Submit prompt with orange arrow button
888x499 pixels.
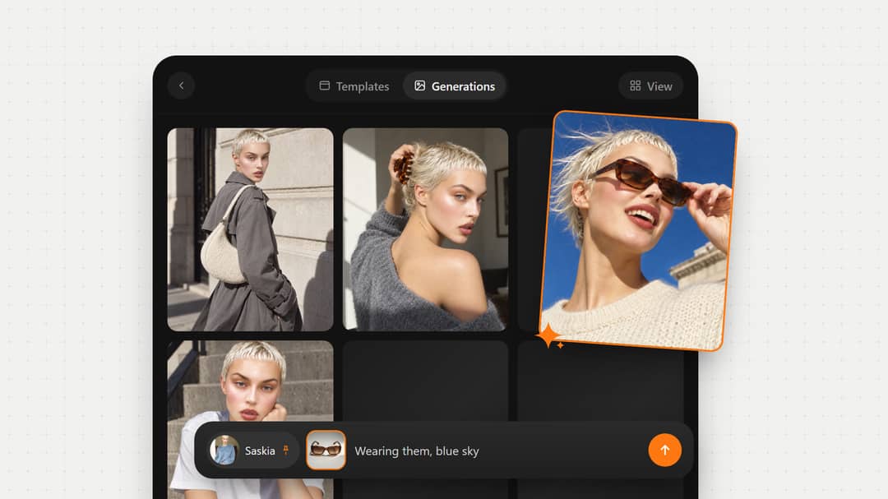pos(664,450)
